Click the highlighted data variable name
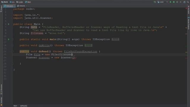Screen dimensions: 190x107 (x=34, y=27)
